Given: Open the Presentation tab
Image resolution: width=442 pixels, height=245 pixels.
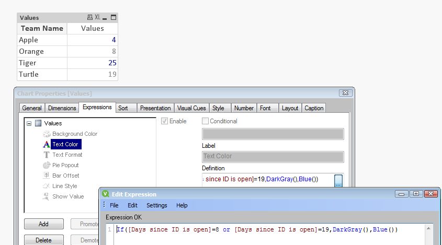Looking at the screenshot, I should (155, 108).
